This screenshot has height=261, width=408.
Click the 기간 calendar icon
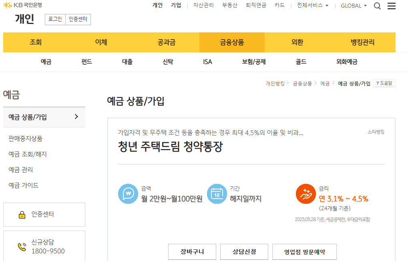[217, 194]
